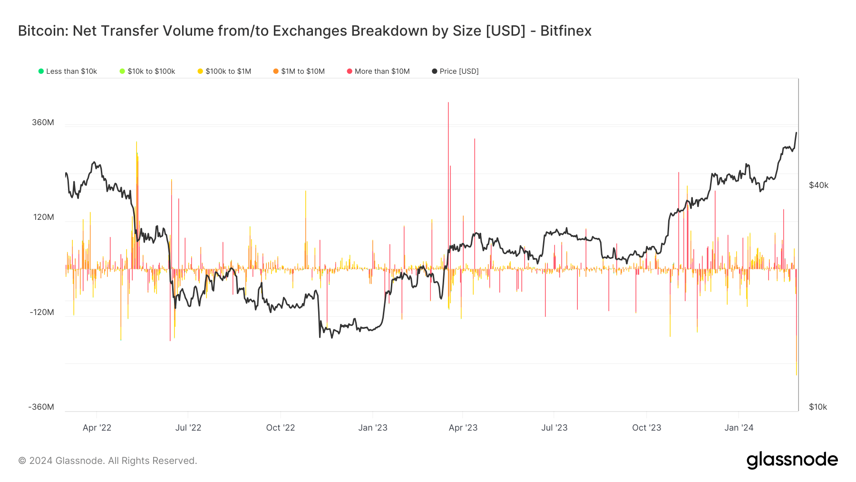Hide the '$1M to $10M' series

click(302, 71)
